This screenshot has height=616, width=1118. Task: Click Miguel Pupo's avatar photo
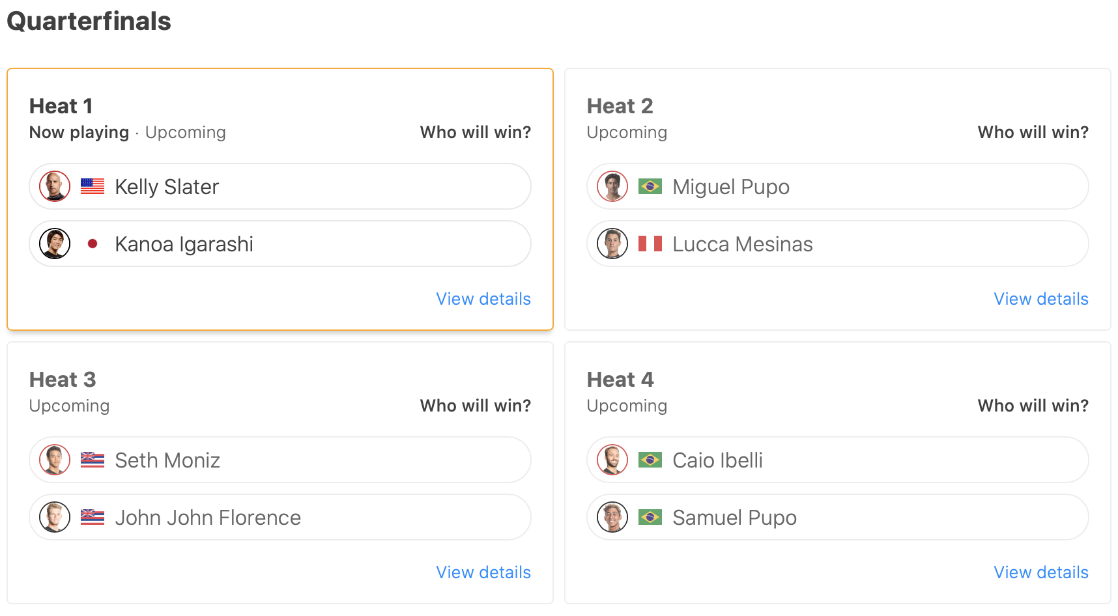pyautogui.click(x=612, y=187)
